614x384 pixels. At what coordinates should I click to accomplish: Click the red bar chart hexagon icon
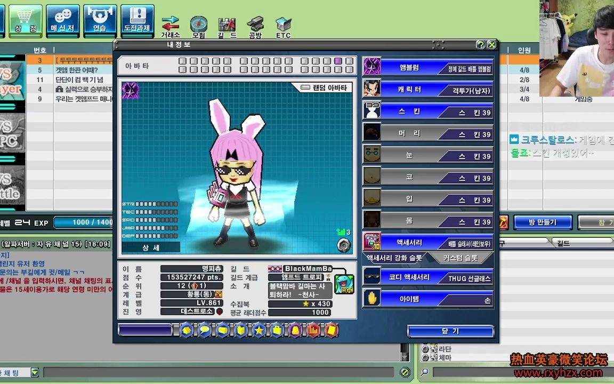coord(313,330)
